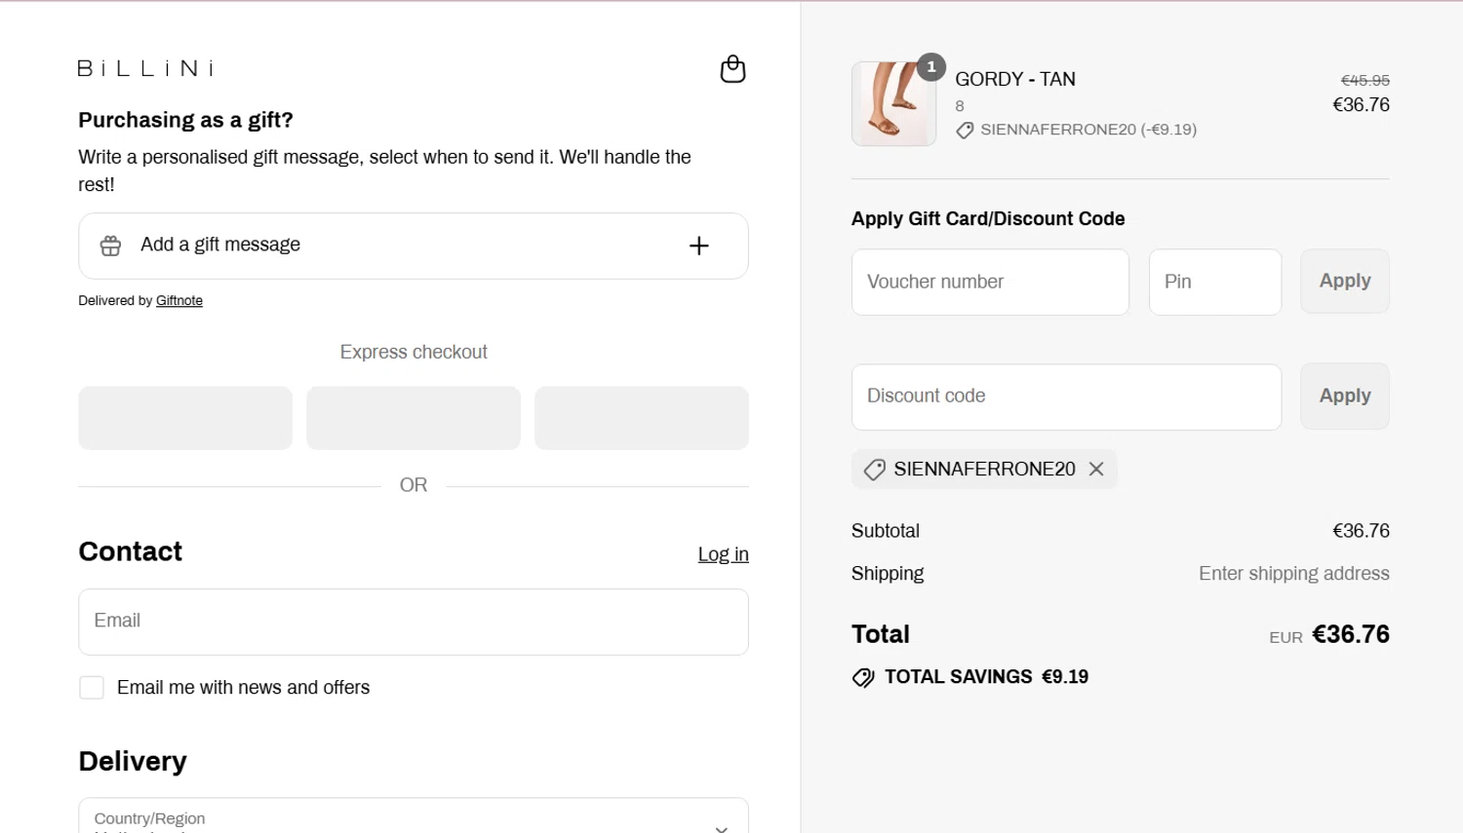
Task: Focus the Voucher number field
Action: tap(990, 282)
